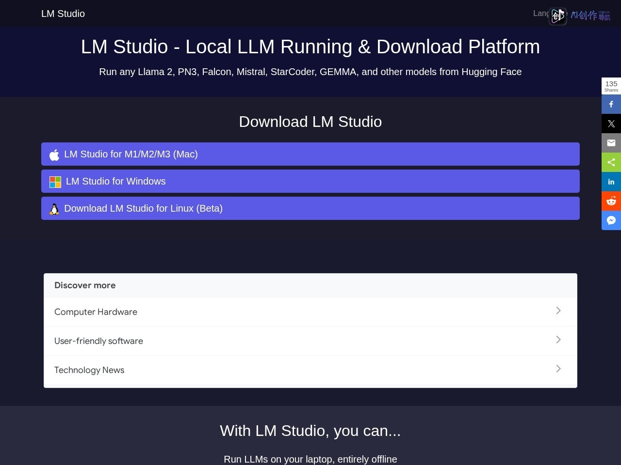Share page on X (Twitter)
Image resolution: width=621 pixels, height=465 pixels.
(x=611, y=124)
